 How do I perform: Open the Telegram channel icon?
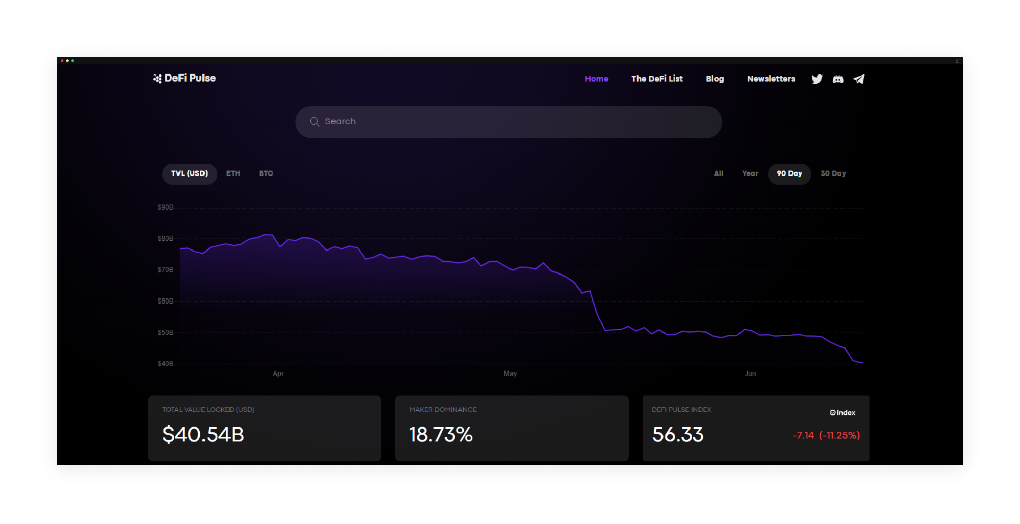click(x=859, y=79)
